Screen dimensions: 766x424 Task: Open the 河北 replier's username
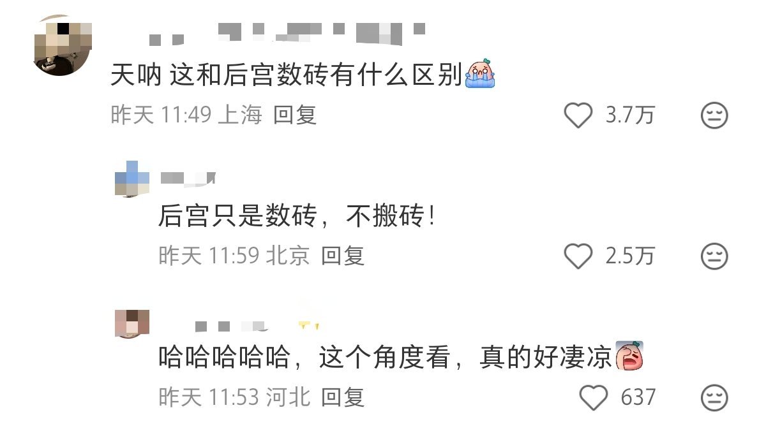click(x=257, y=325)
